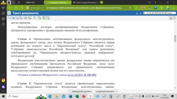Click the export toolbar icon after the printer
The height and width of the screenshot is (99, 177).
pos(30,18)
